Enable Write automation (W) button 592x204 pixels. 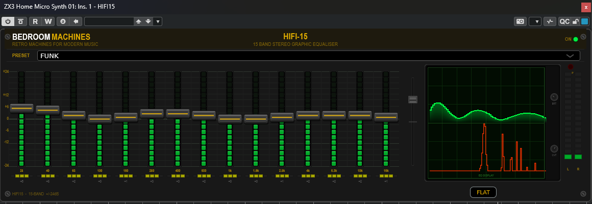coord(48,21)
